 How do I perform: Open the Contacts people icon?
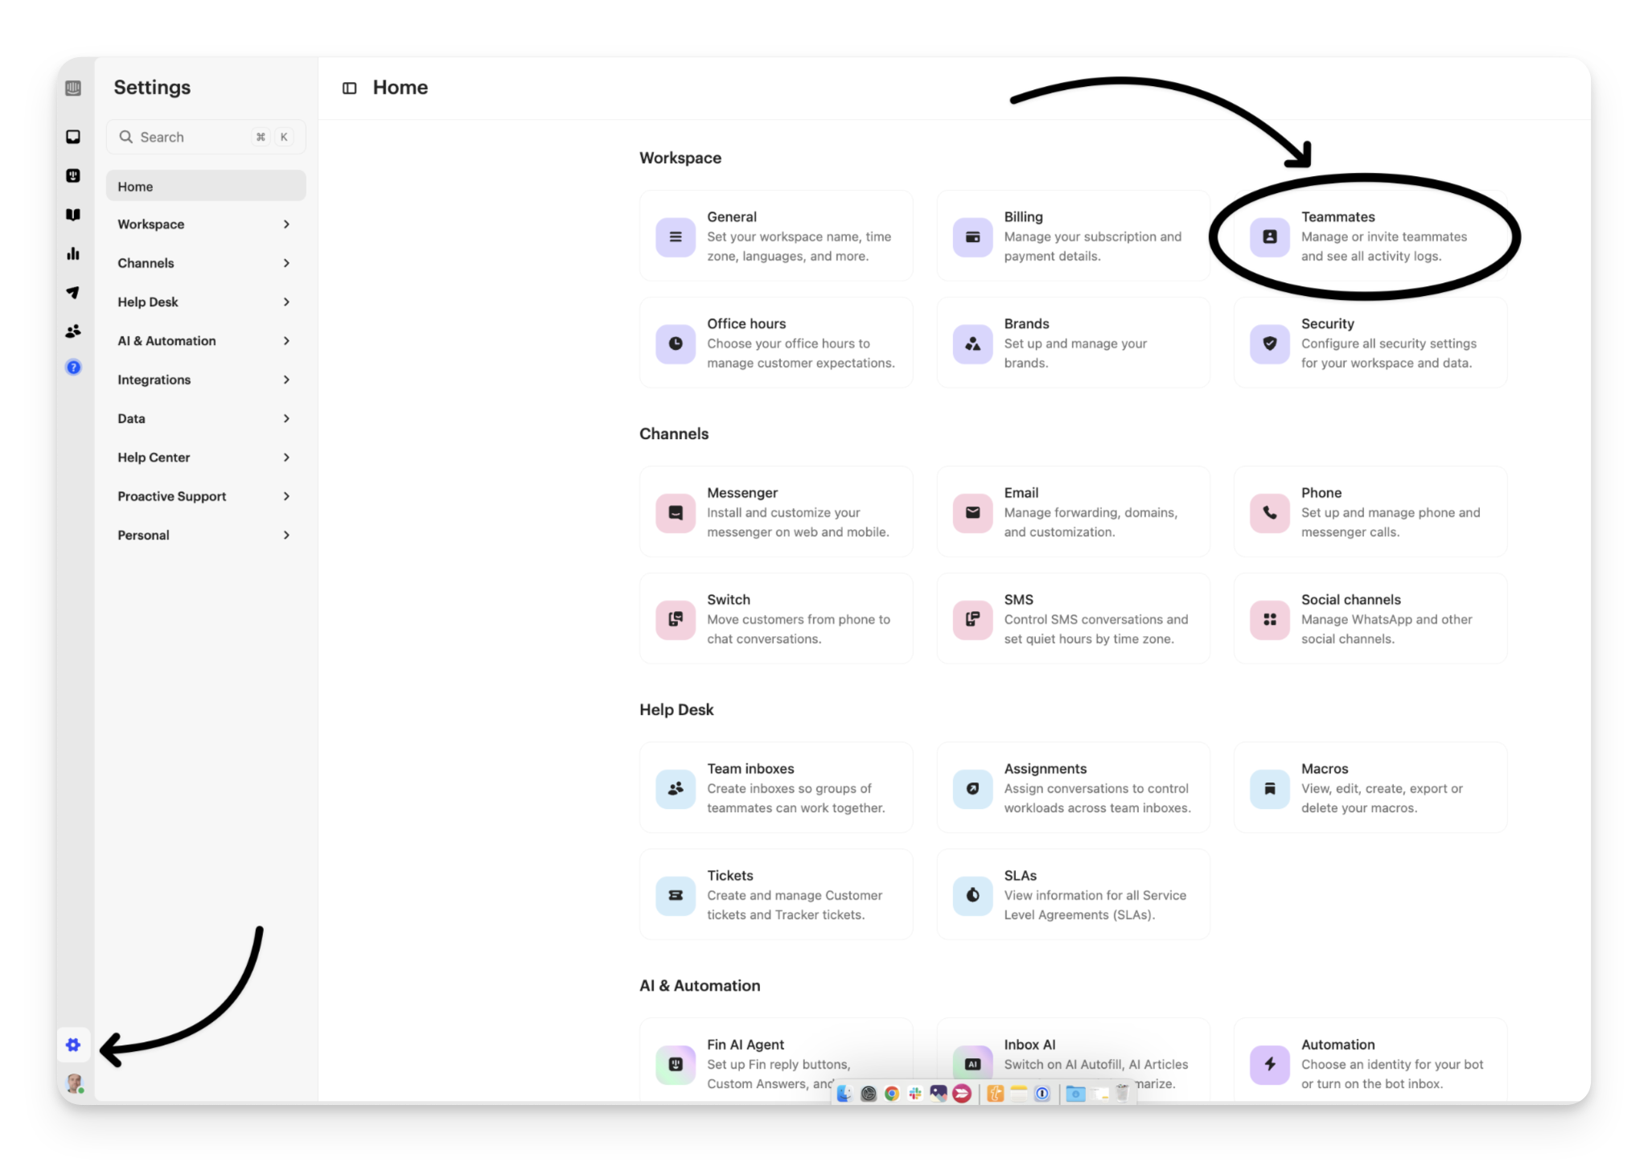73,331
